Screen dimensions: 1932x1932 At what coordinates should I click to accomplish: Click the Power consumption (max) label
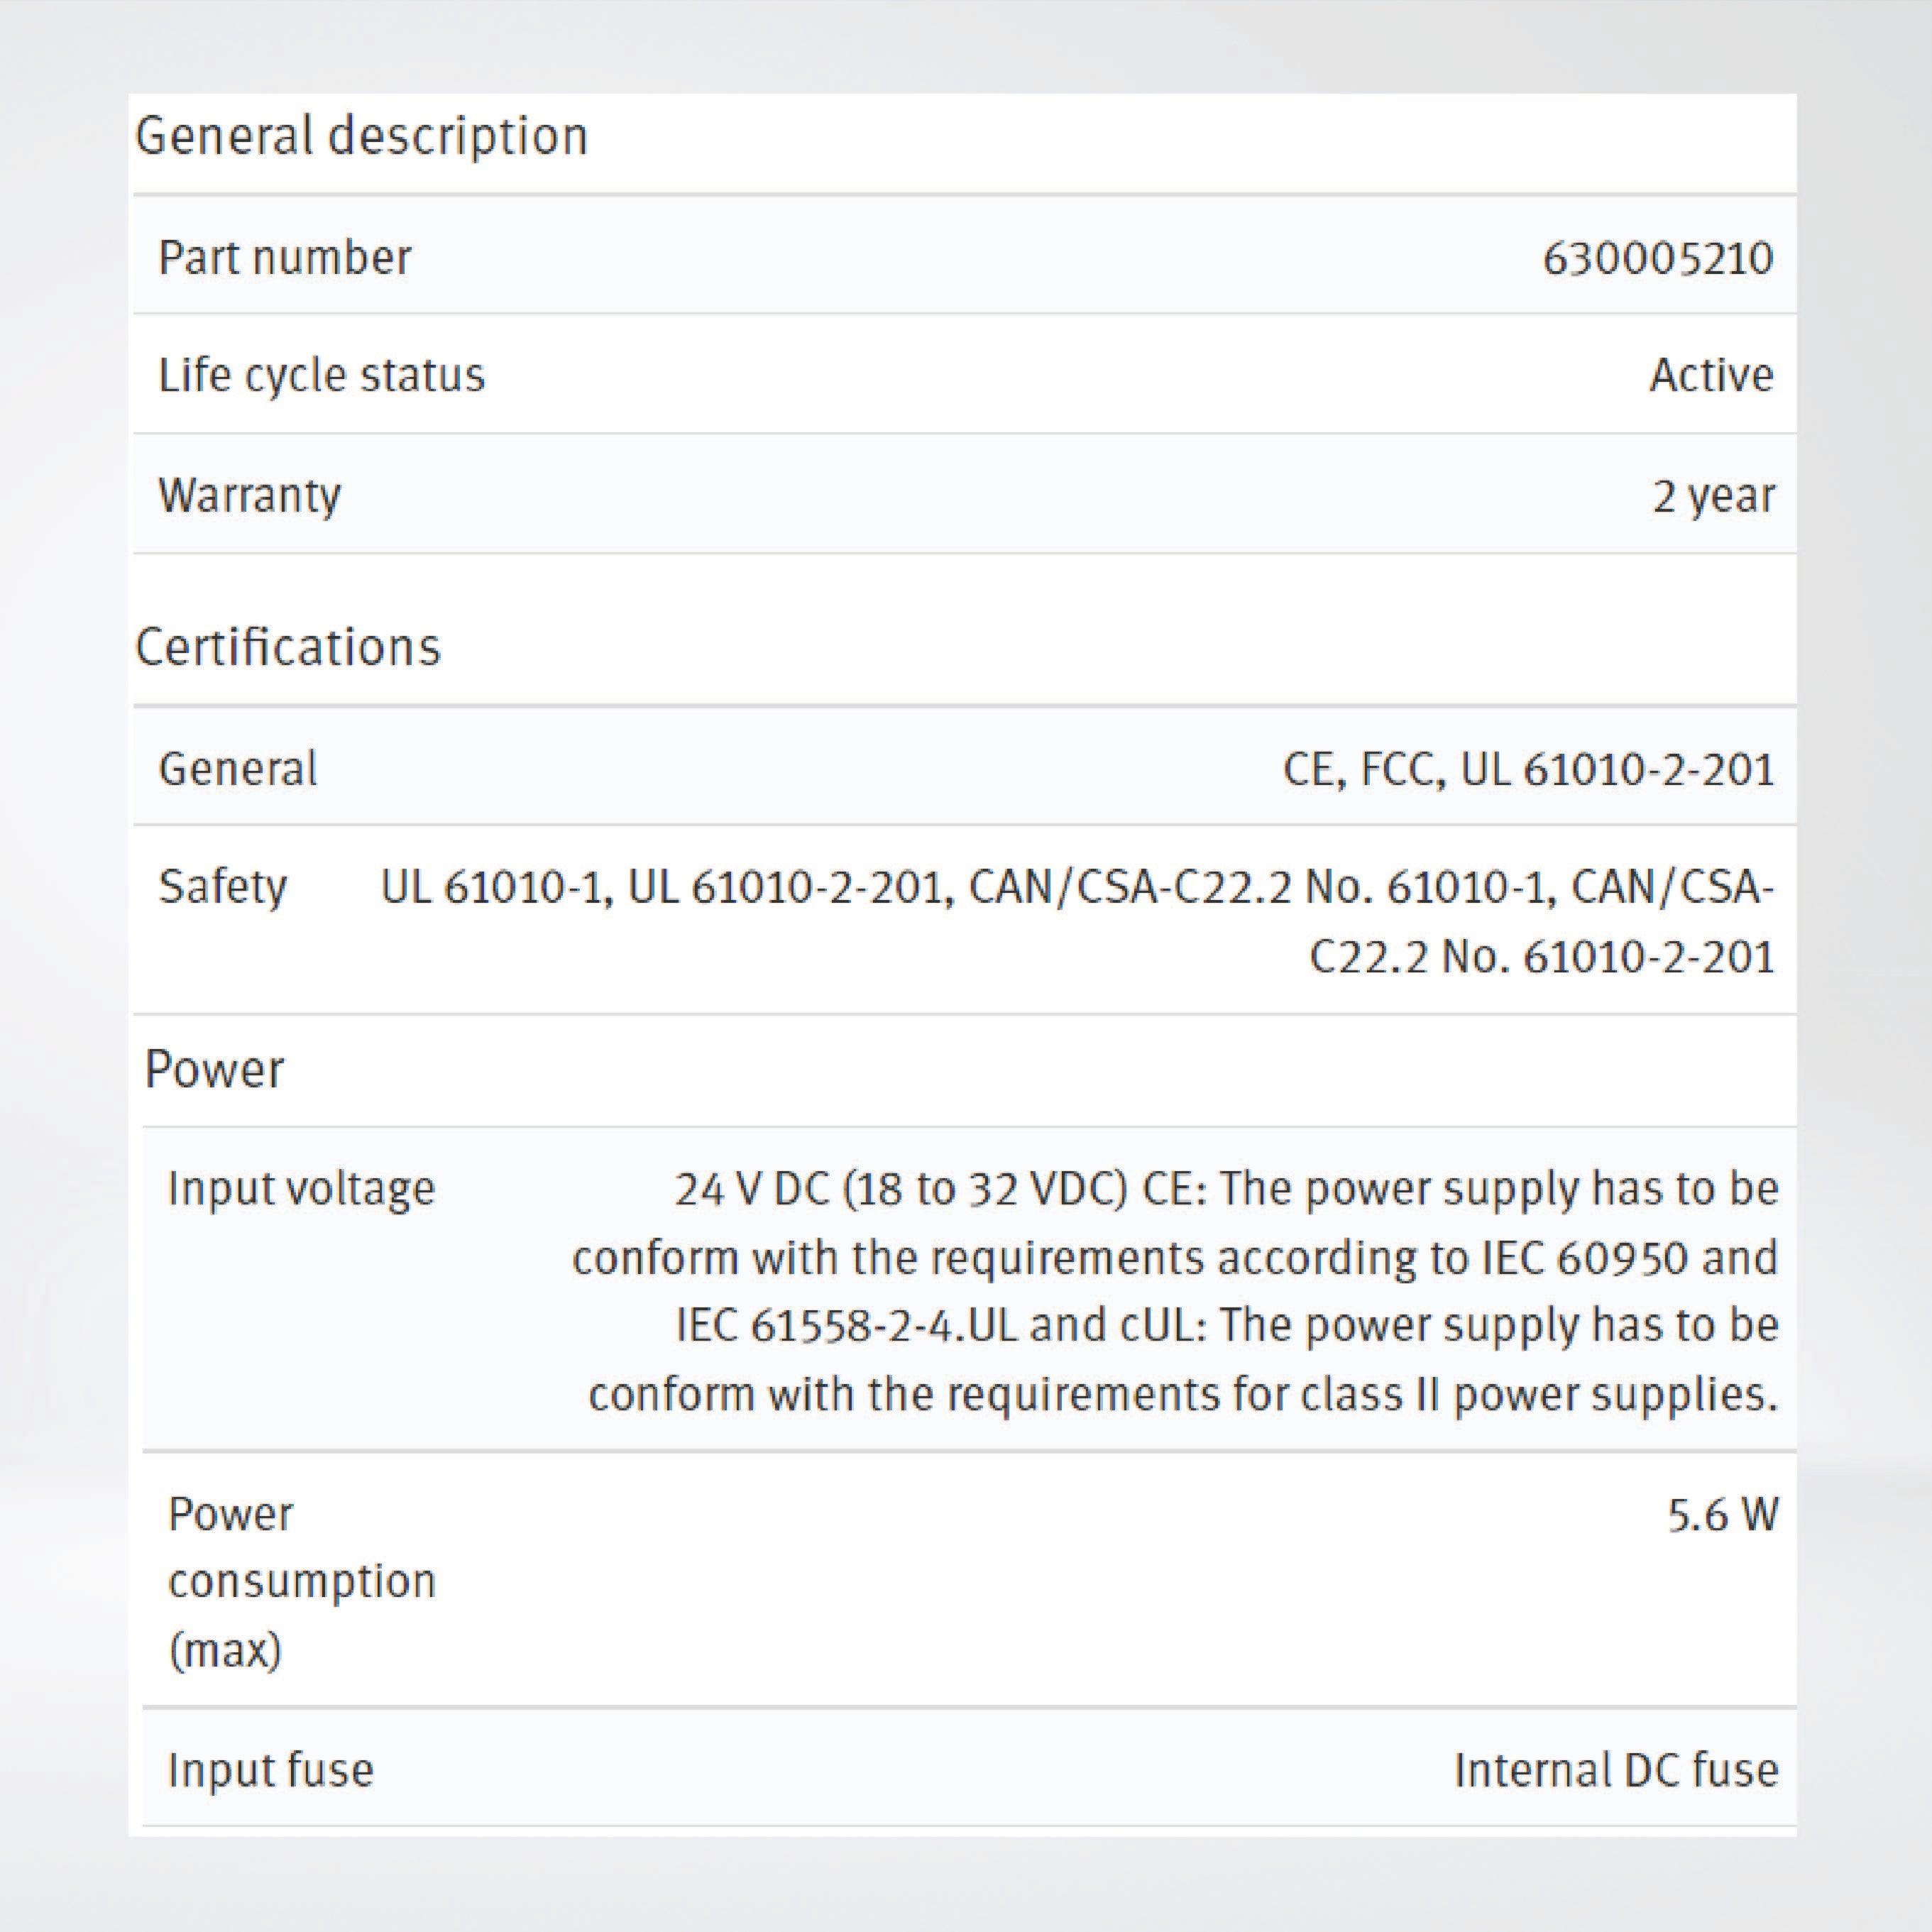pos(301,1581)
